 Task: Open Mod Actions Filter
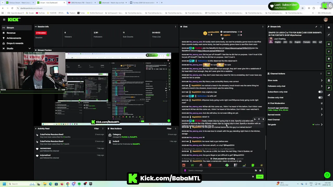(x=169, y=129)
